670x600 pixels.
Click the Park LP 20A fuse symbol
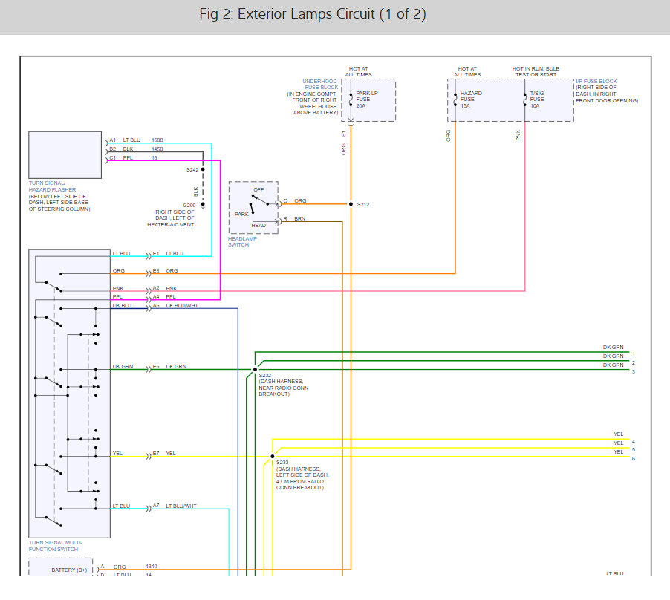pos(351,100)
